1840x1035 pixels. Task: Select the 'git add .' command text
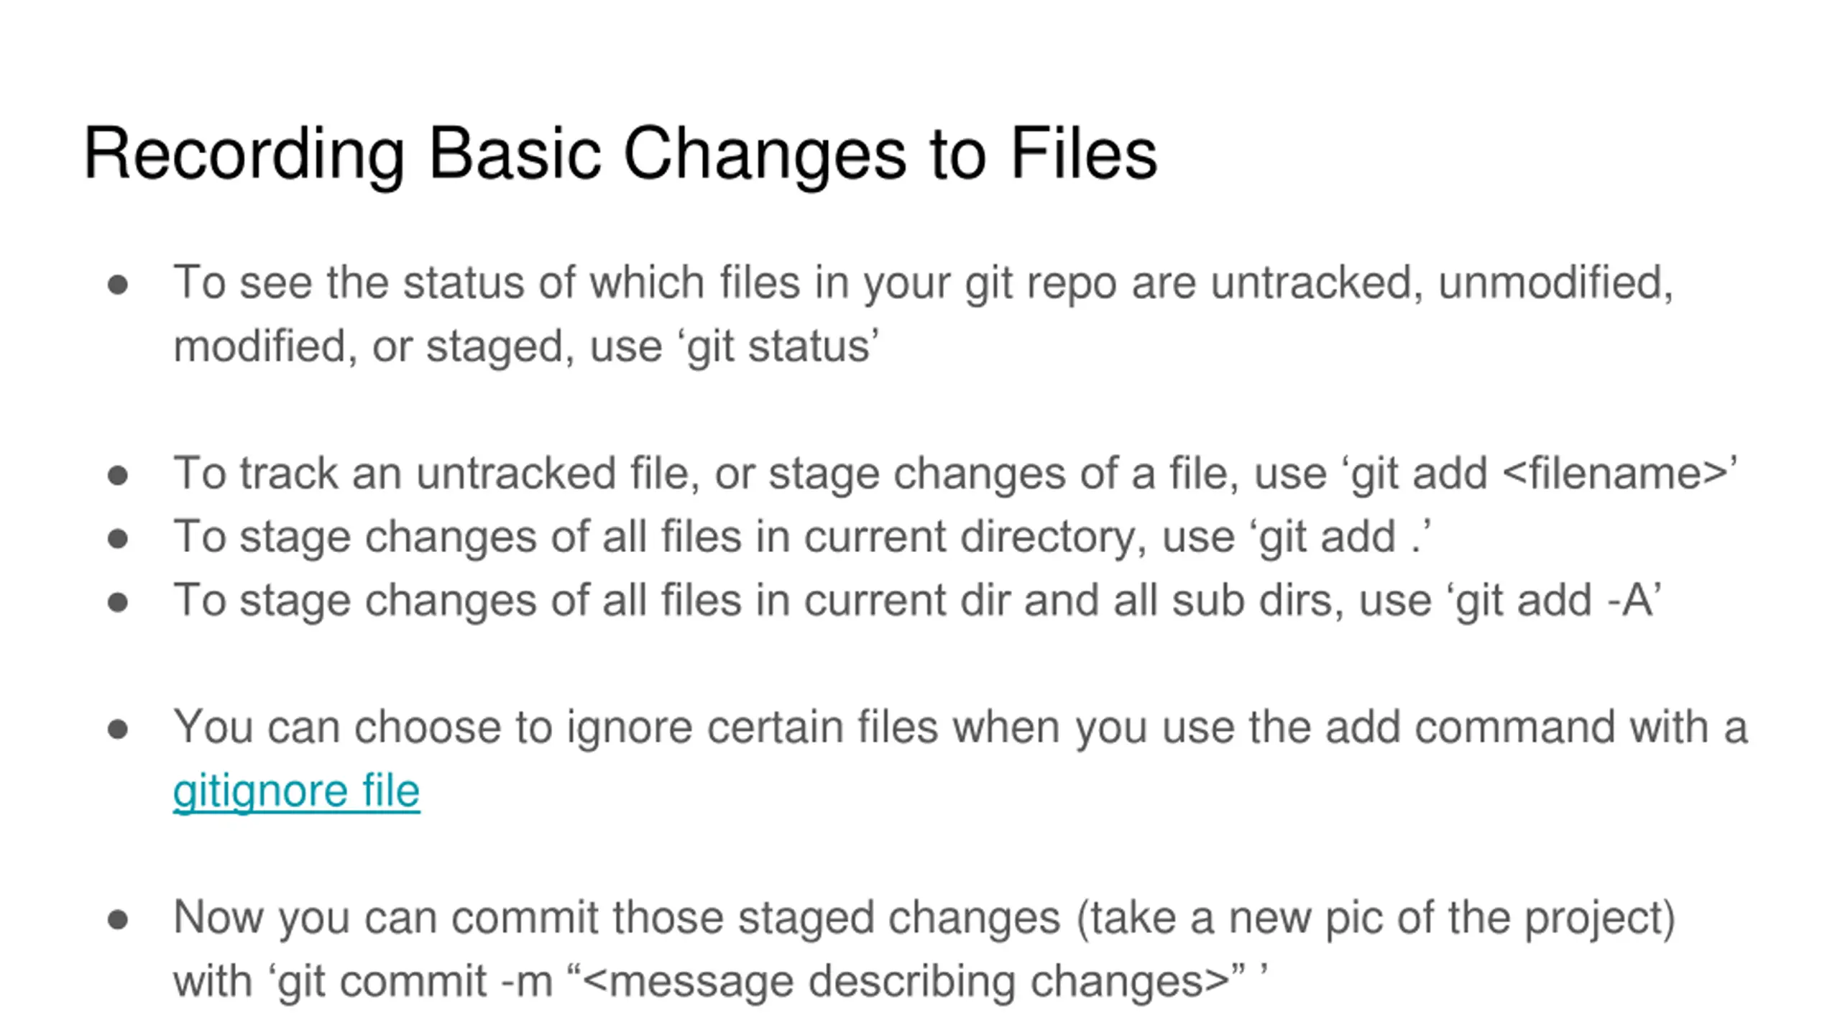point(1340,538)
